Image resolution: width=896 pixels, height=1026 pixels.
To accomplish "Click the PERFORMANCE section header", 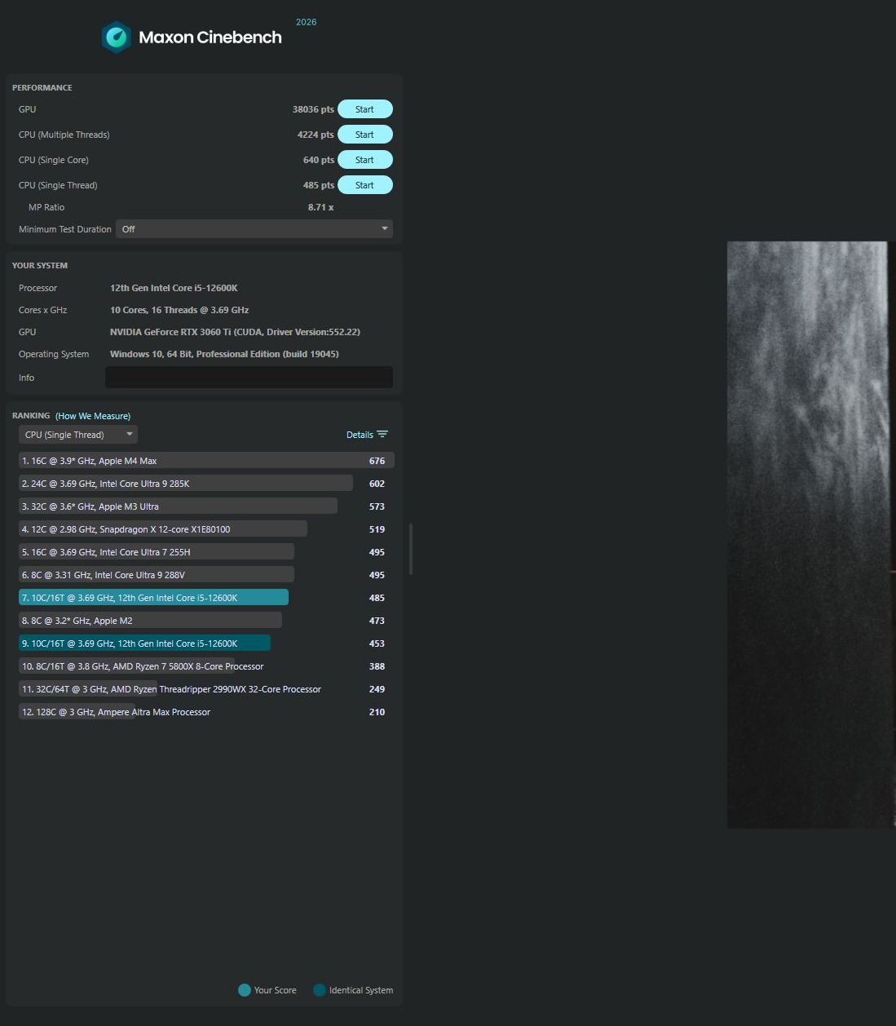I will click(x=42, y=88).
